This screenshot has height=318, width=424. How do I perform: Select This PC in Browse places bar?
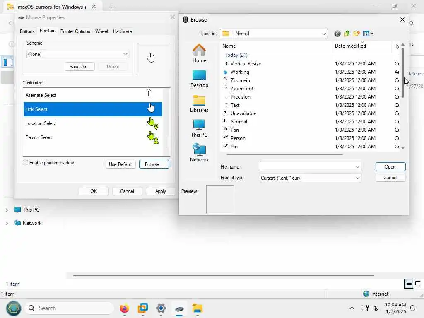pyautogui.click(x=199, y=128)
